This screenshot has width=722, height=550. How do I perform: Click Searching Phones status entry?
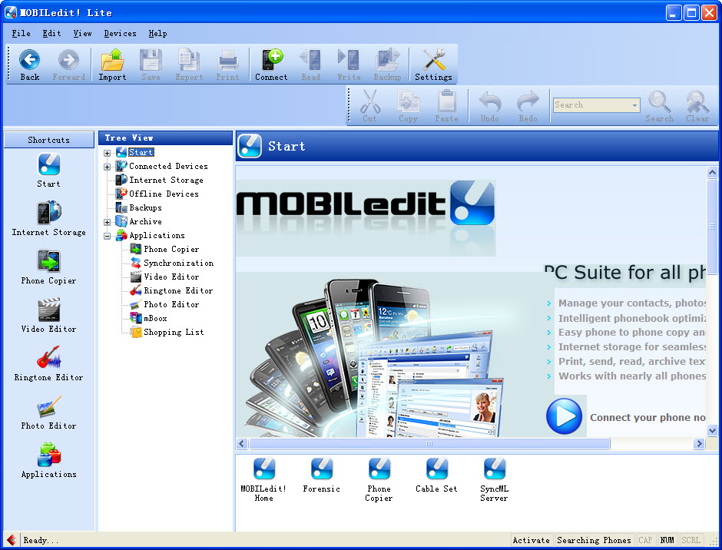tap(594, 540)
